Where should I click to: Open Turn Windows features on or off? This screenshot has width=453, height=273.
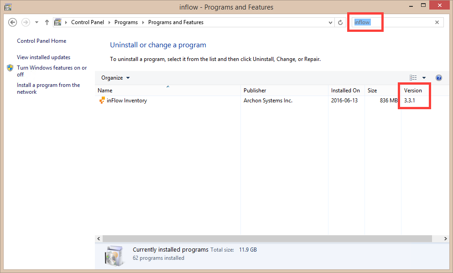pos(52,71)
